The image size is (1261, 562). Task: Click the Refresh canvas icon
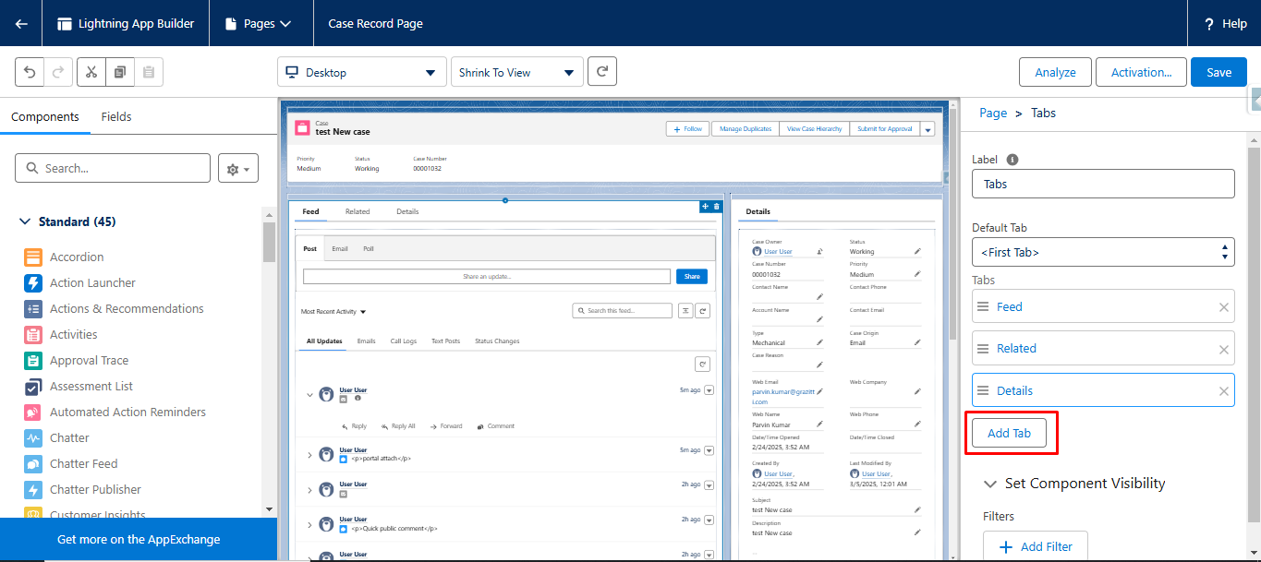[x=602, y=71]
